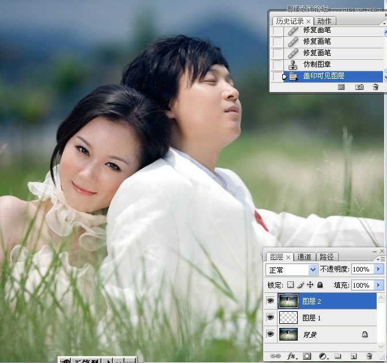
Task: Open the adjustment layer icon menu
Action: coord(322,356)
